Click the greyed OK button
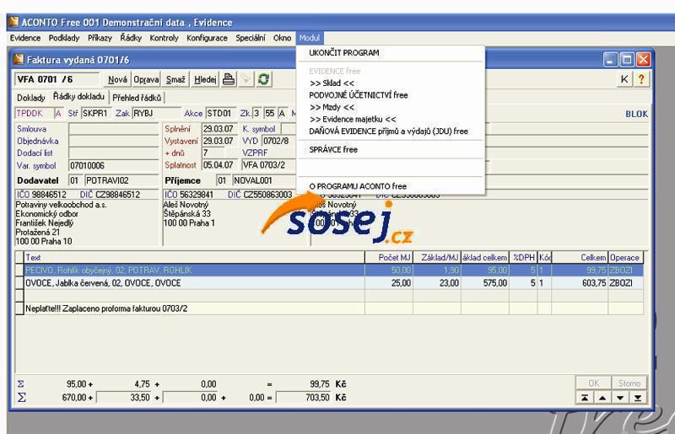This screenshot has width=675, height=434. coord(594,383)
